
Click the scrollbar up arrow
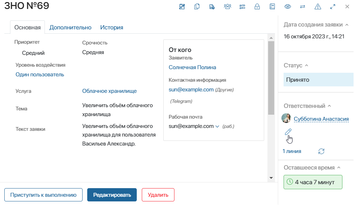pyautogui.click(x=271, y=38)
